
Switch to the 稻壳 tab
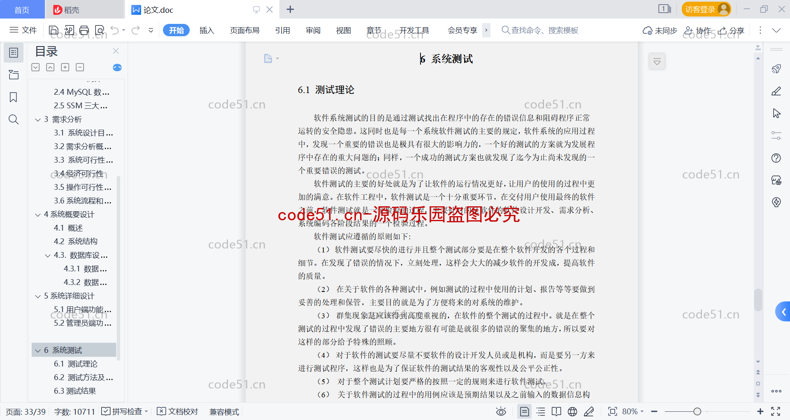click(84, 9)
